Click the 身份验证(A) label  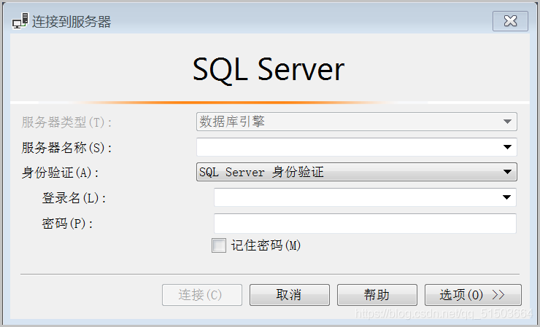[61, 173]
